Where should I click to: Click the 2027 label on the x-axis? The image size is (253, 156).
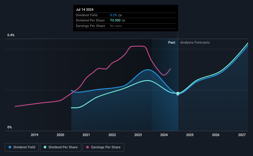pyautogui.click(x=242, y=135)
